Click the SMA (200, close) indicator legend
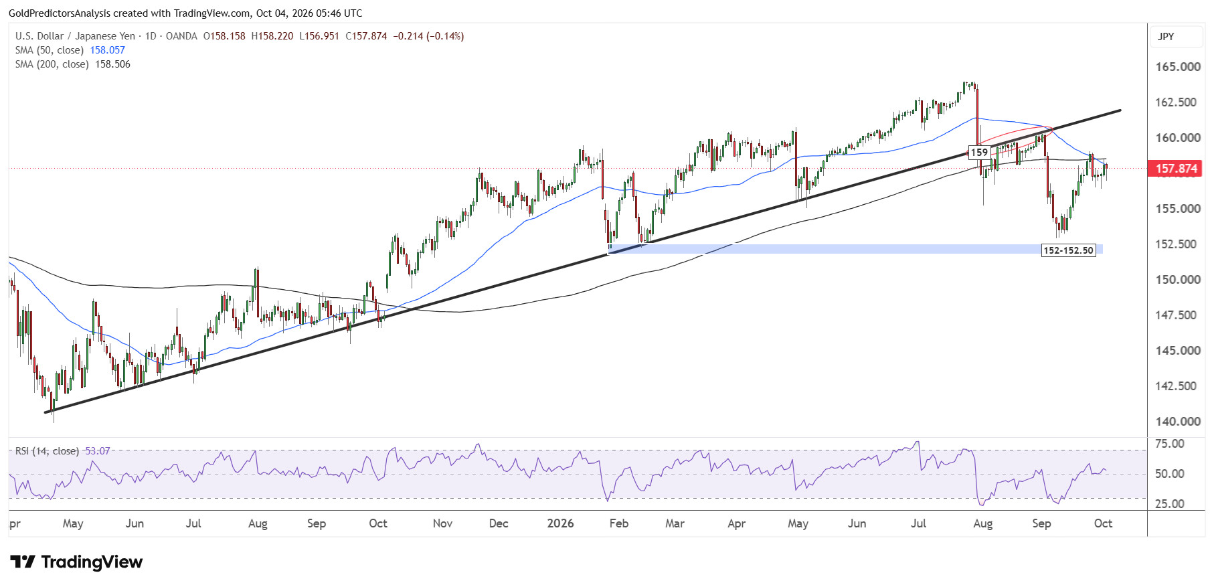1214x587 pixels. pyautogui.click(x=52, y=64)
